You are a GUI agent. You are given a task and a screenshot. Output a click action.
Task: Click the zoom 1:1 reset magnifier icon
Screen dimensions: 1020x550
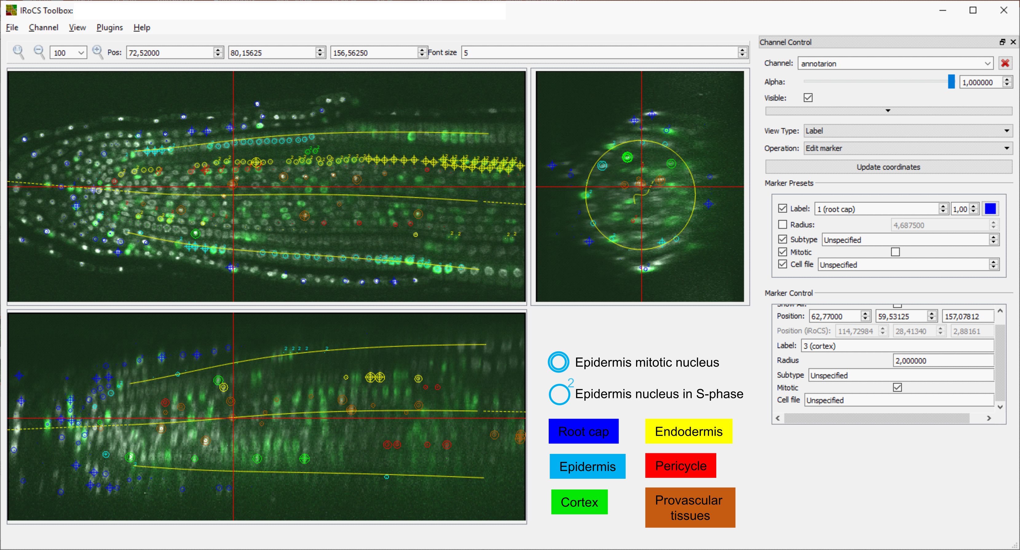click(x=18, y=52)
